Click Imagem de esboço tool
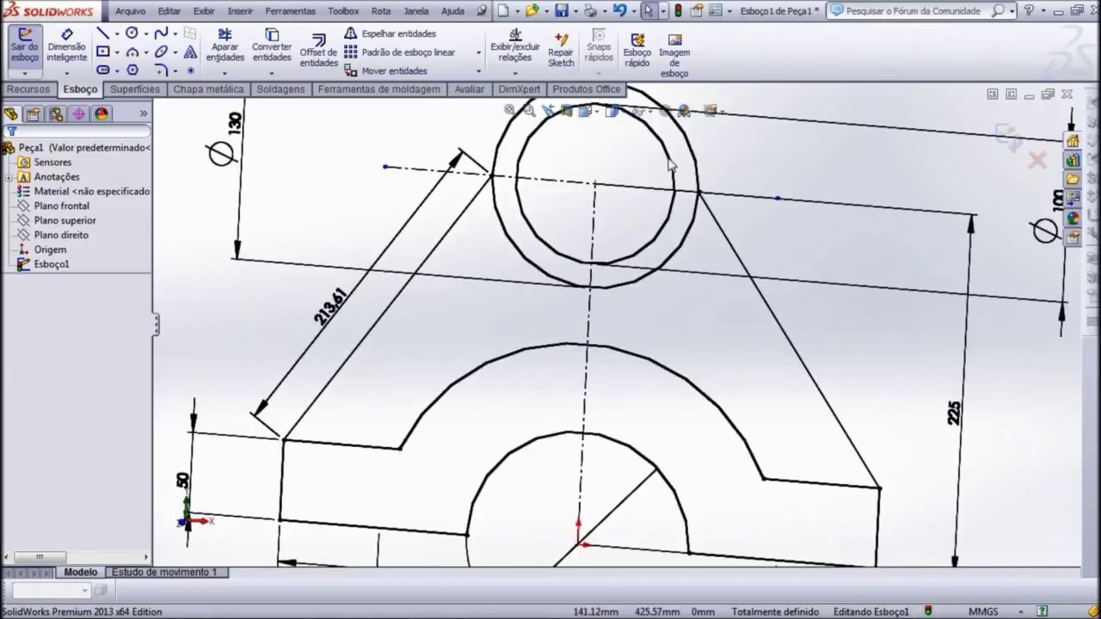 (x=674, y=55)
